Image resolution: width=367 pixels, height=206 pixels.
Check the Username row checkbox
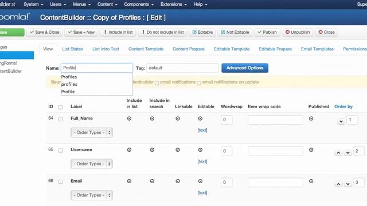(61, 150)
